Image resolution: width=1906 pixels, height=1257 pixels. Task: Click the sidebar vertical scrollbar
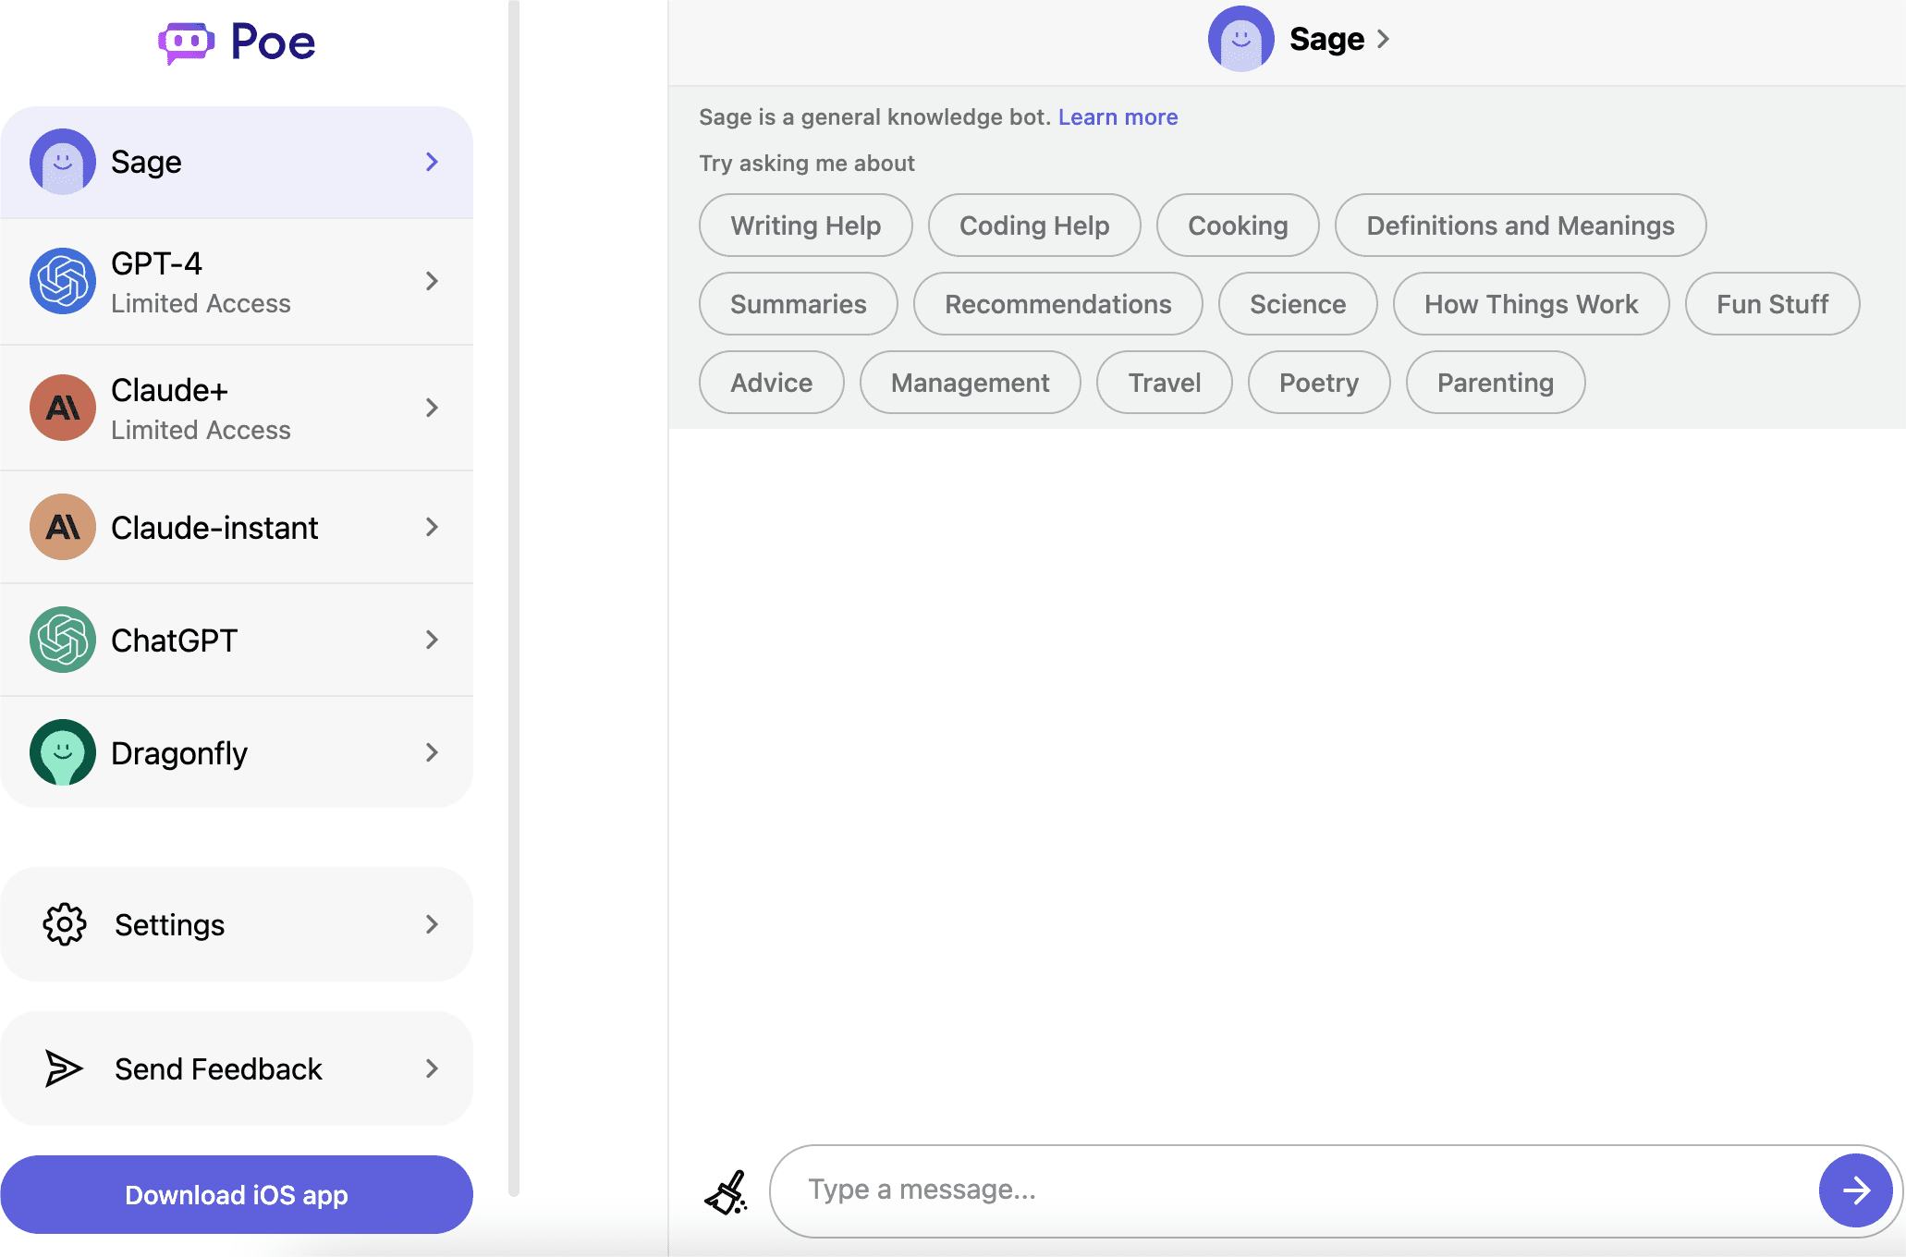click(514, 601)
